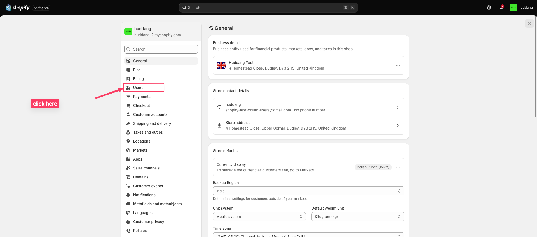
Task: Click the green HUD account avatar
Action: click(513, 8)
